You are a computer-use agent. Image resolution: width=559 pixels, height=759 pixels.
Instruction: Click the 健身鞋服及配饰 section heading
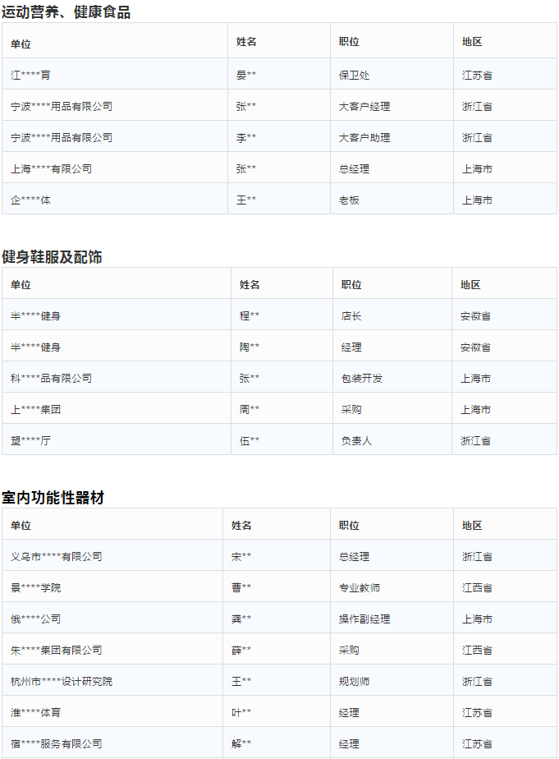(52, 256)
